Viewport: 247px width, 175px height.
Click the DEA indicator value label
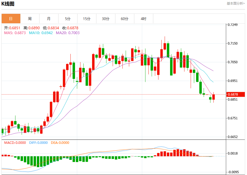coord(60,143)
